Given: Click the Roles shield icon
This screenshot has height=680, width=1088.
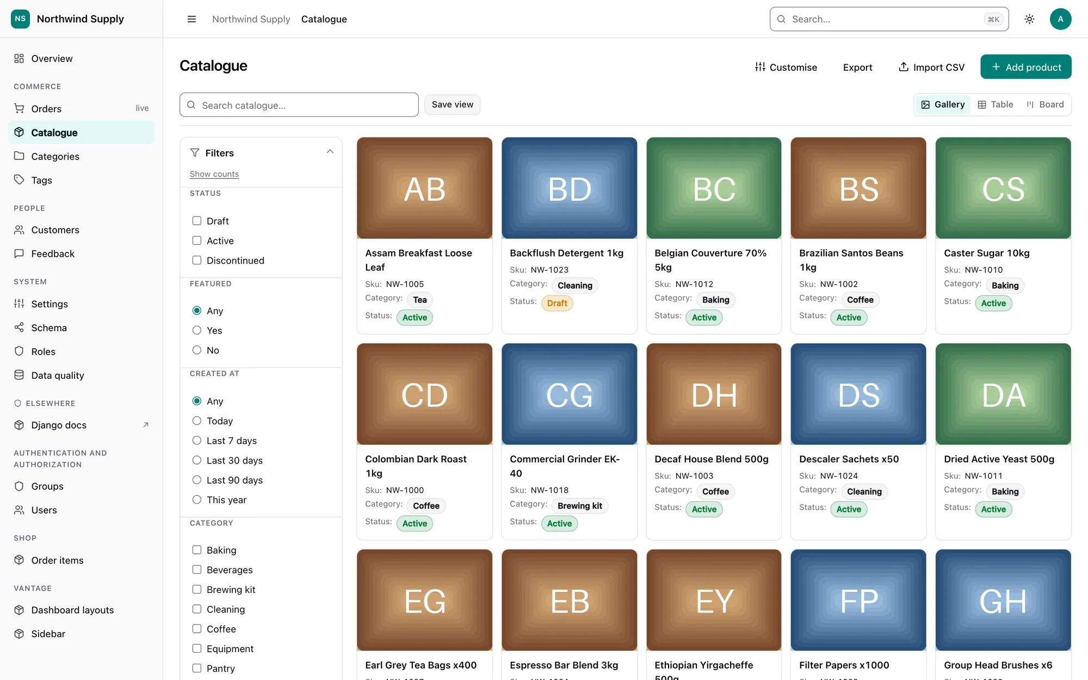Looking at the screenshot, I should tap(19, 351).
